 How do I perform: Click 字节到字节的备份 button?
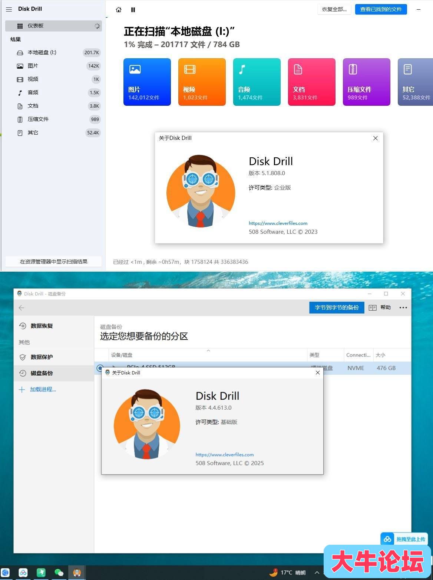pos(337,307)
